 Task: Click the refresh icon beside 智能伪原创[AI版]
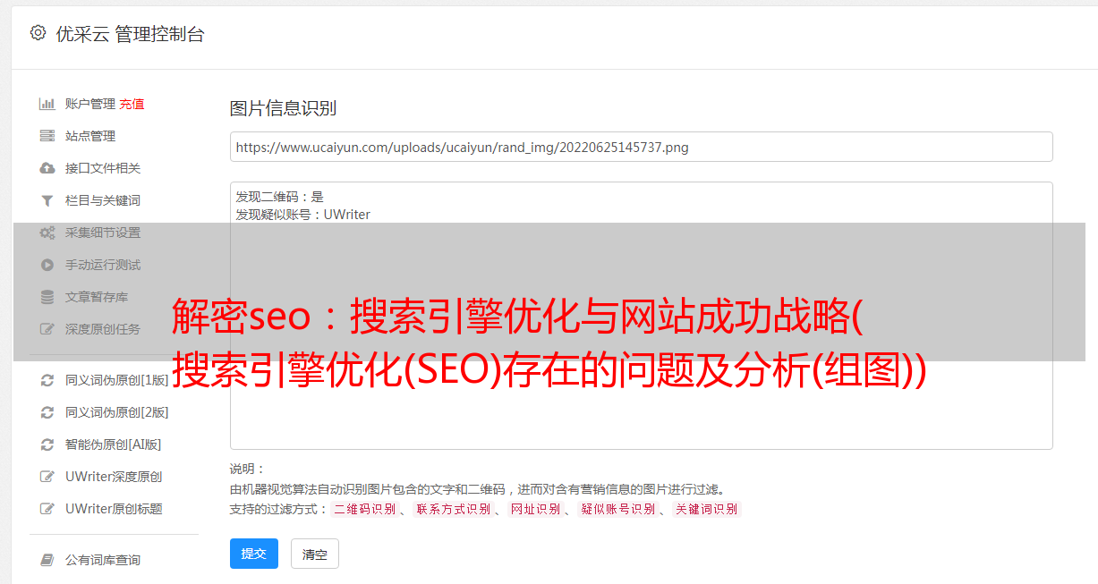point(47,444)
